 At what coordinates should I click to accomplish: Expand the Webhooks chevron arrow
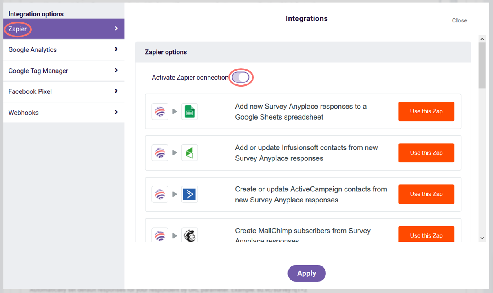[x=116, y=112]
